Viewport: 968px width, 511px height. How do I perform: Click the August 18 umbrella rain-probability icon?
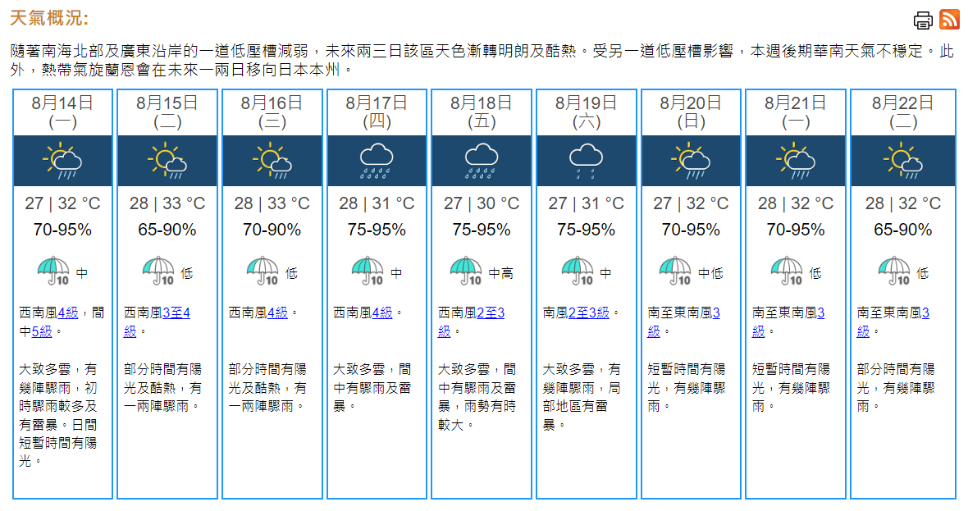(466, 270)
